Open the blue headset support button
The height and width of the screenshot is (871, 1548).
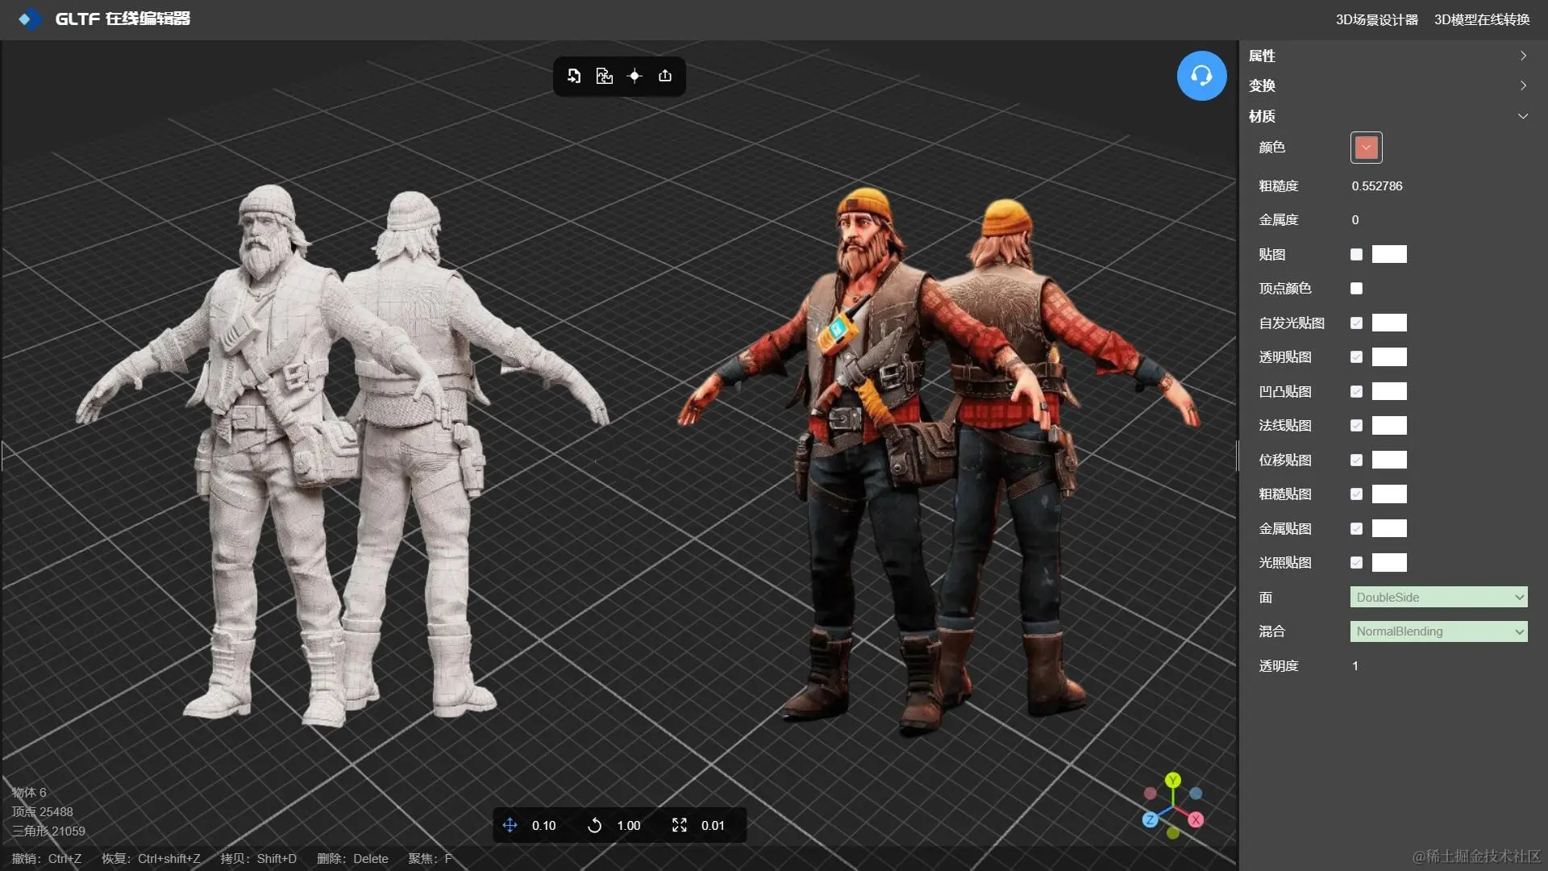click(x=1201, y=76)
